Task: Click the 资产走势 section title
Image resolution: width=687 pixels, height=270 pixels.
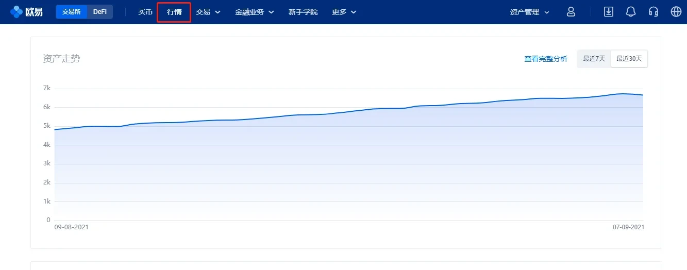Action: (61, 59)
